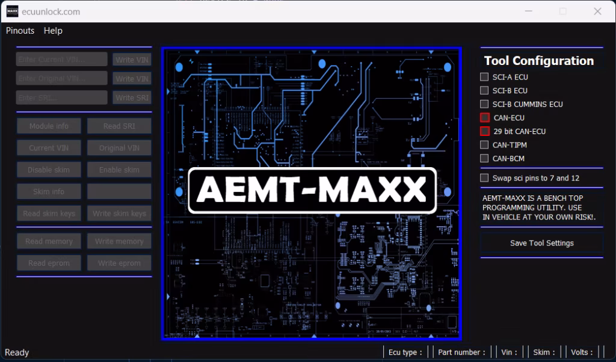This screenshot has width=616, height=362.
Task: Click the Enter Original VIN input
Action: pyautogui.click(x=62, y=79)
